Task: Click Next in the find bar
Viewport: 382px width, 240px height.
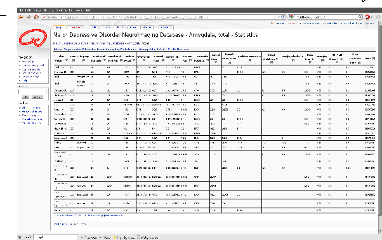Action: click(105, 237)
